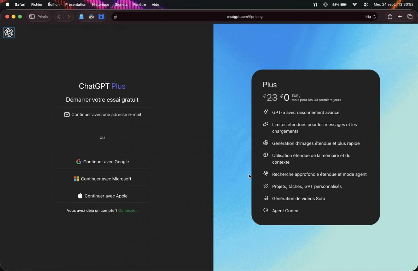
Task: Go back using the previous page arrow
Action: point(59,16)
